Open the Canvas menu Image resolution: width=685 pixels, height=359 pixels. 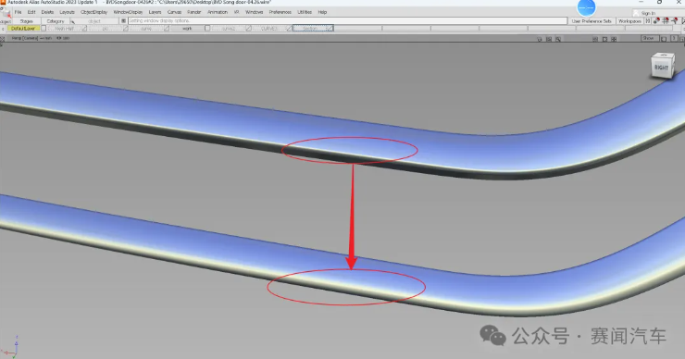tap(174, 12)
